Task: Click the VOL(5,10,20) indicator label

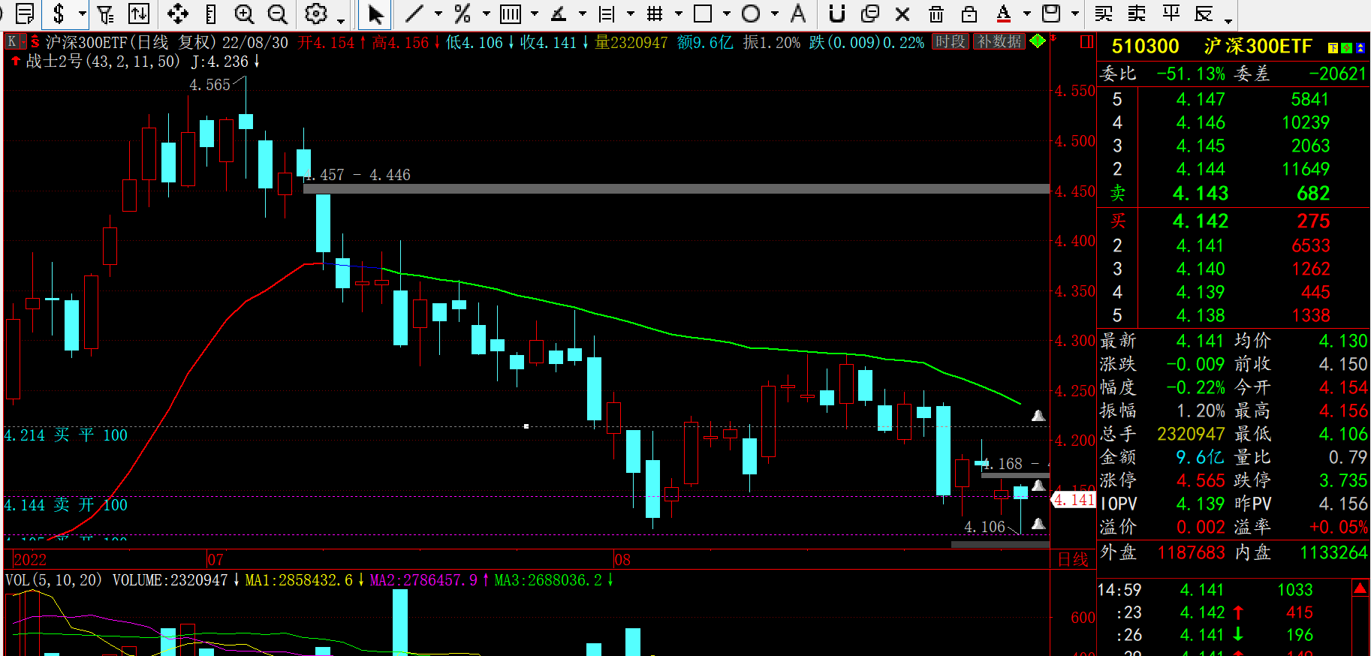Action: 53,580
